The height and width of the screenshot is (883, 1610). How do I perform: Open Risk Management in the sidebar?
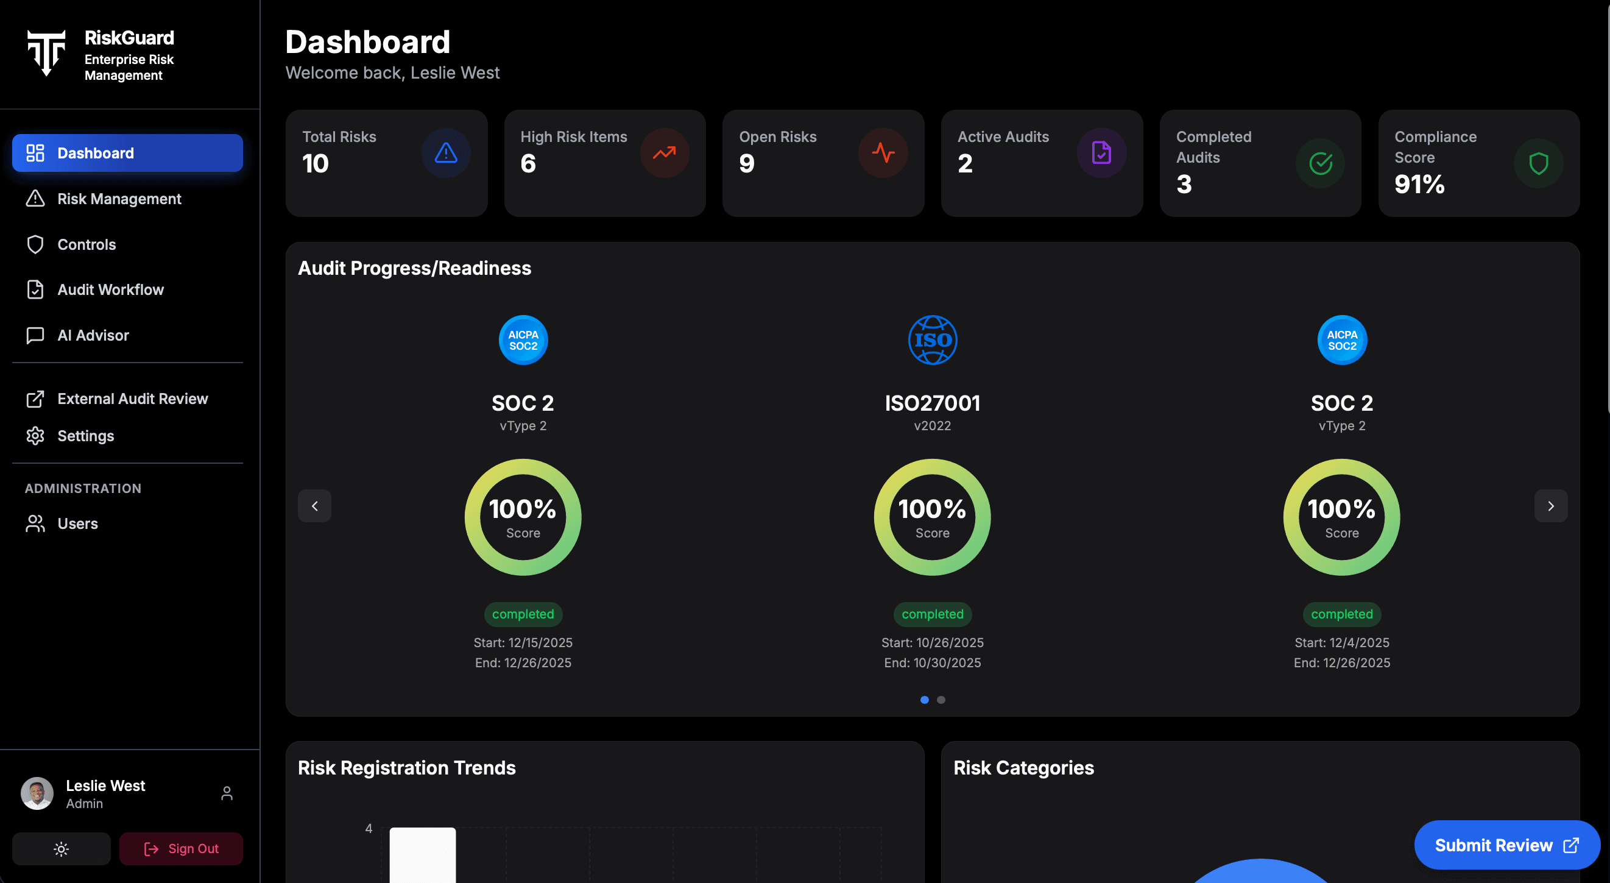coord(127,199)
